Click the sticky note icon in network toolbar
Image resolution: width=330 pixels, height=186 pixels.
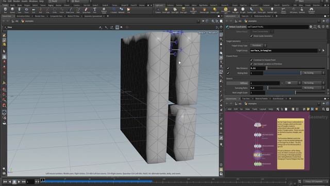tap(308, 109)
